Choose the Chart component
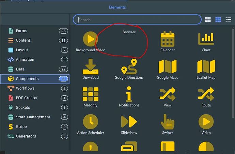 click(206, 41)
